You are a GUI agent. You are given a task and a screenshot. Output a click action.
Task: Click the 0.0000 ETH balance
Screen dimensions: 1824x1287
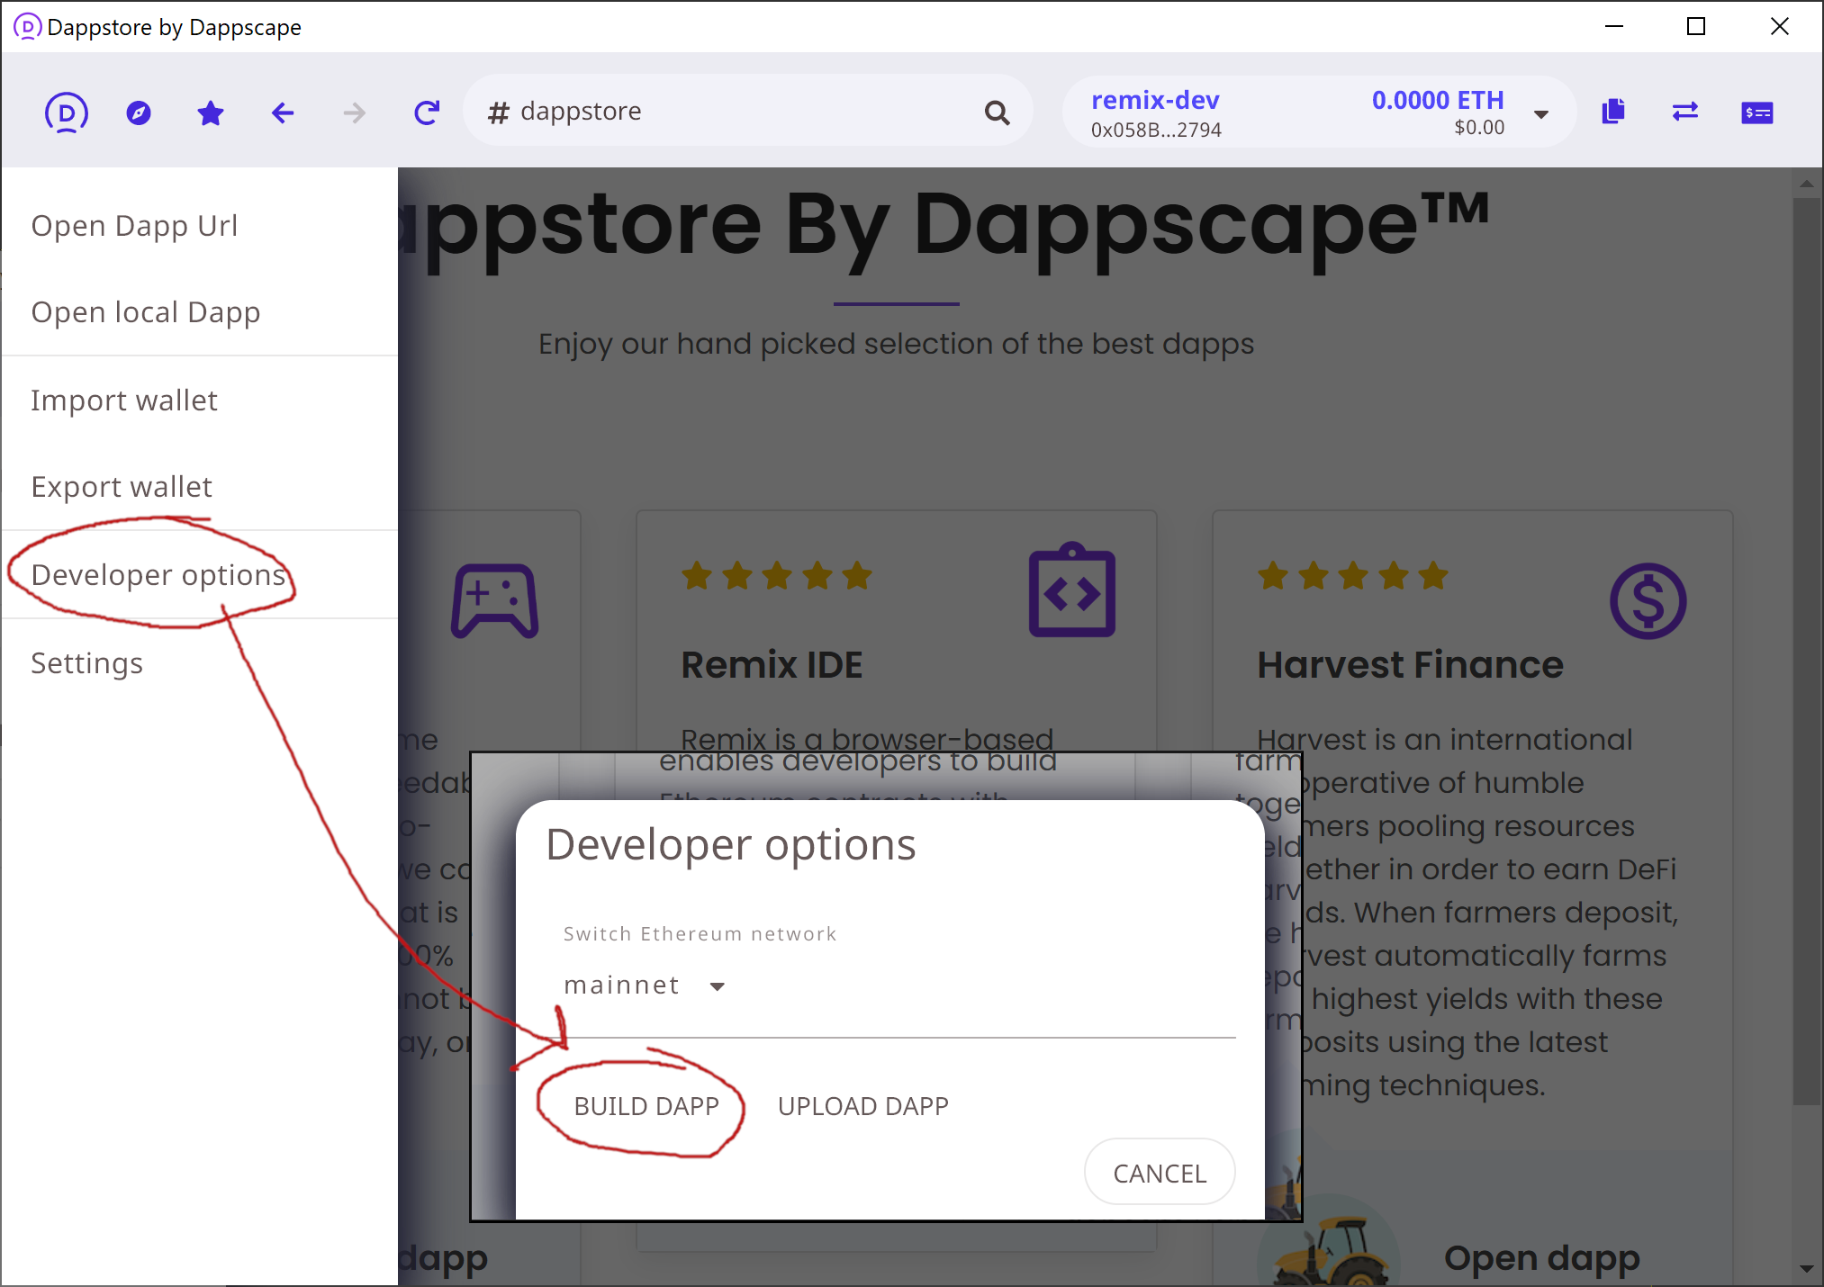click(x=1438, y=100)
